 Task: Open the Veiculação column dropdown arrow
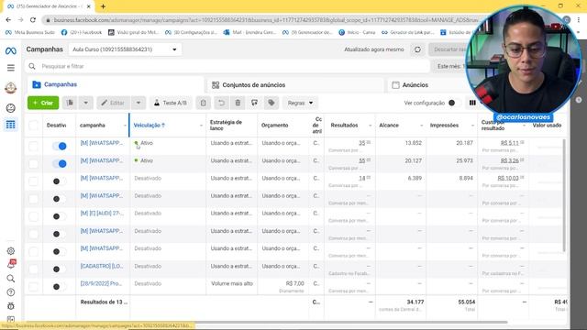pyautogui.click(x=201, y=126)
